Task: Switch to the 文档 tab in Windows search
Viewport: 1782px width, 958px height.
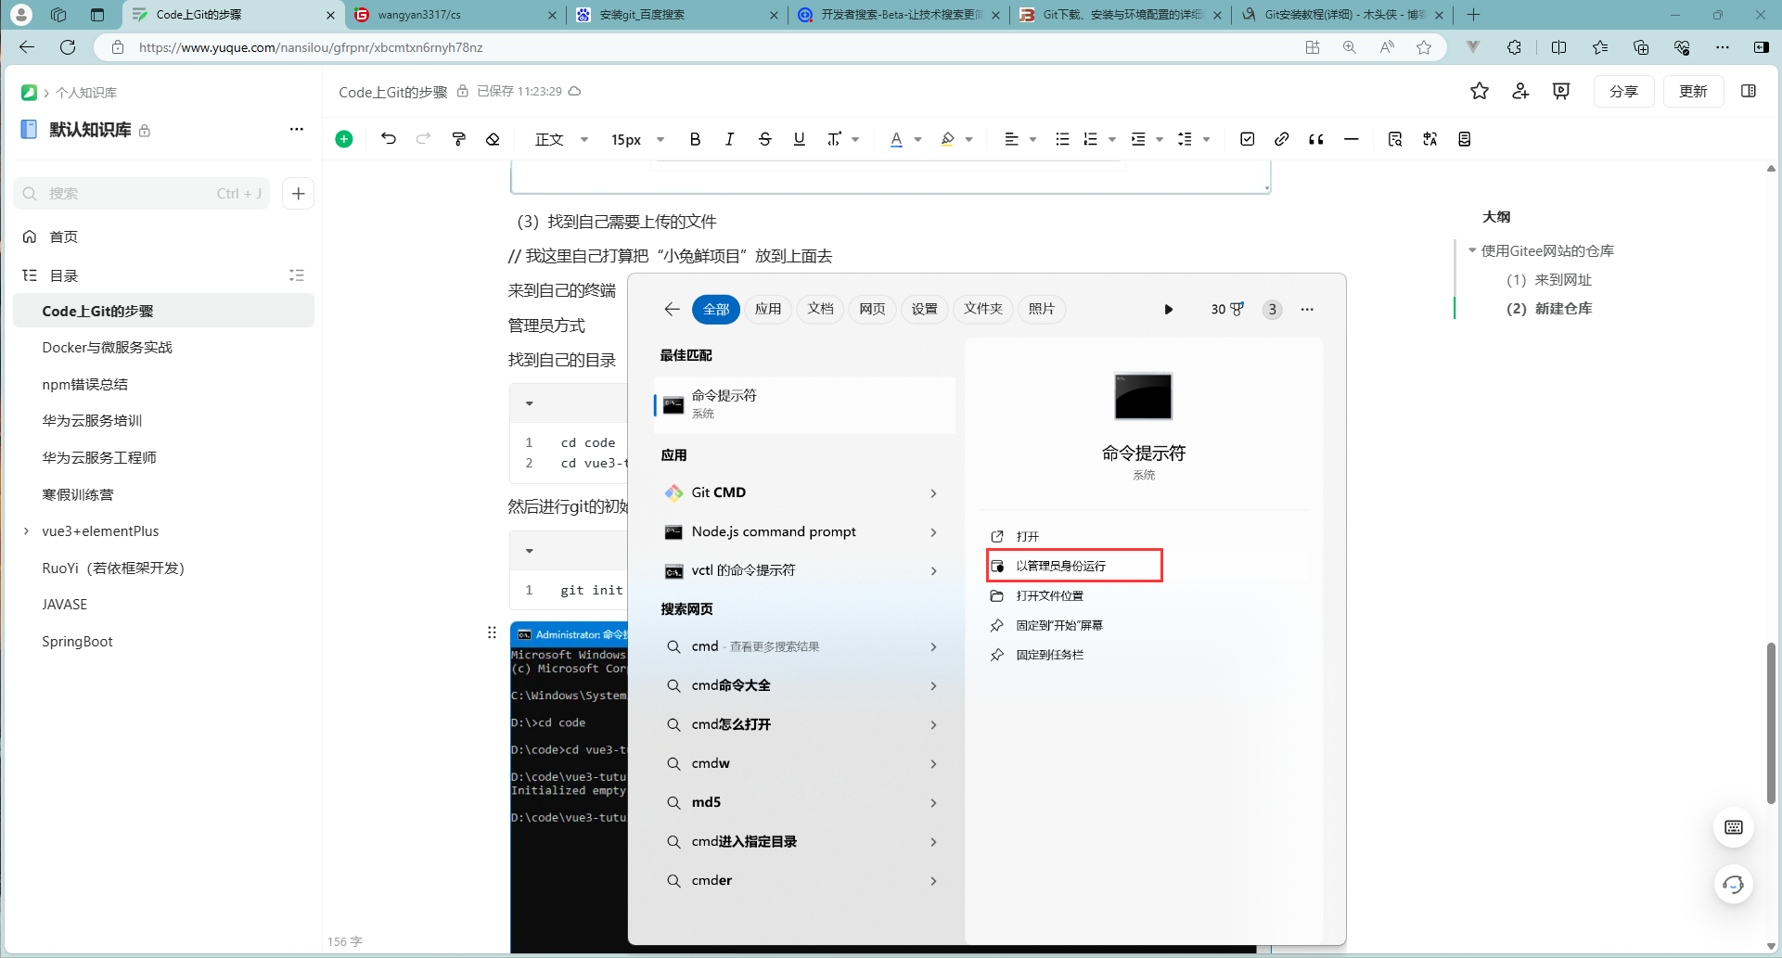Action: pyautogui.click(x=819, y=309)
